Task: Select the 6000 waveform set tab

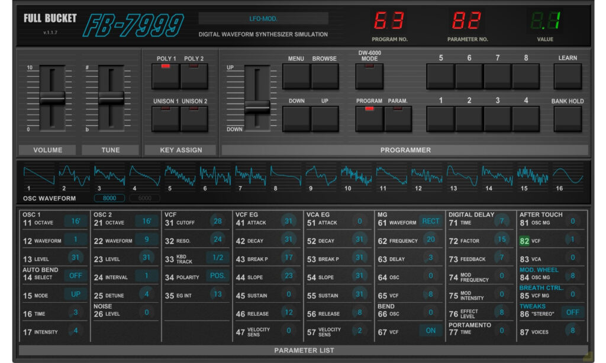Action: [144, 198]
